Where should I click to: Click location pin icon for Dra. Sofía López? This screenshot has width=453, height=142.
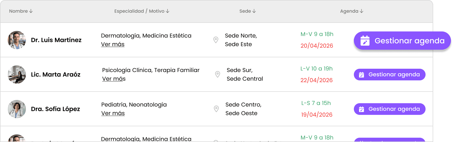tap(216, 109)
